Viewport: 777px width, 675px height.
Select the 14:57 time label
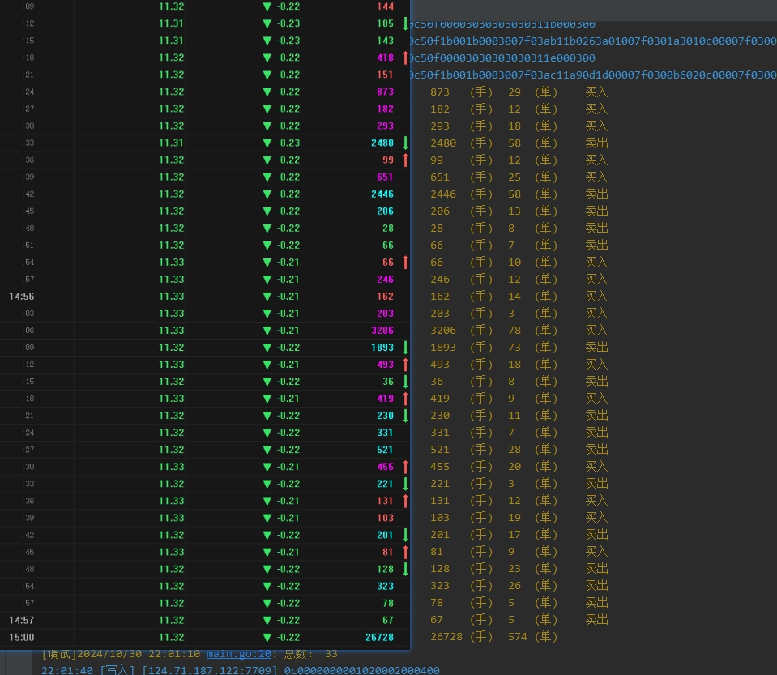tap(21, 620)
